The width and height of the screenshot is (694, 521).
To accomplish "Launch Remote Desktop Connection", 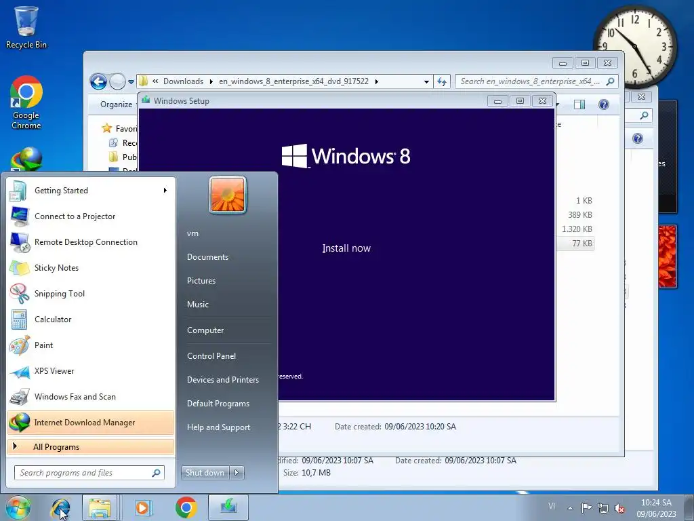I will pyautogui.click(x=91, y=242).
